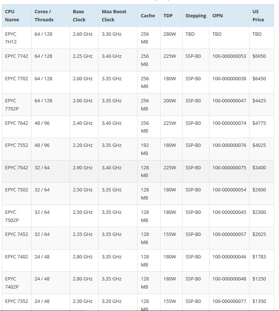Click the $1350 price cell
The image size is (279, 311).
coord(262,303)
